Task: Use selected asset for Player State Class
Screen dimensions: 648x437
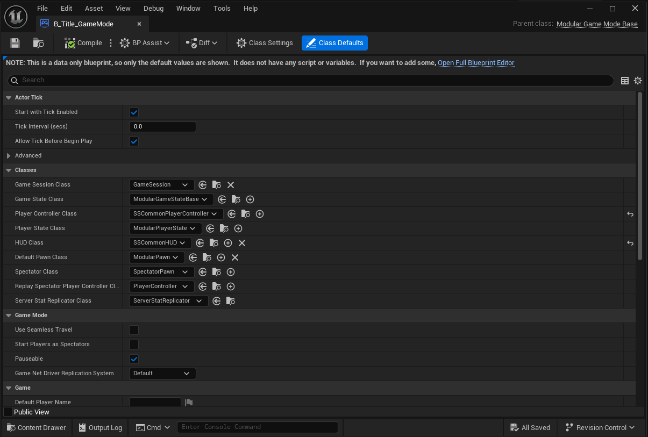Action: point(210,228)
